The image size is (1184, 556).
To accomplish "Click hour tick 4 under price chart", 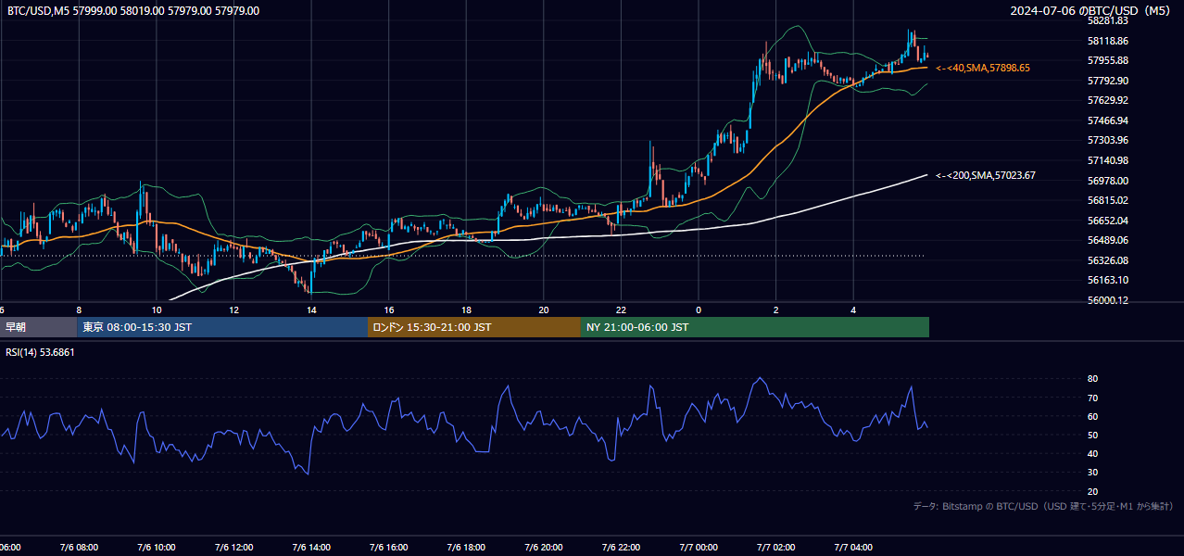I will [x=853, y=310].
